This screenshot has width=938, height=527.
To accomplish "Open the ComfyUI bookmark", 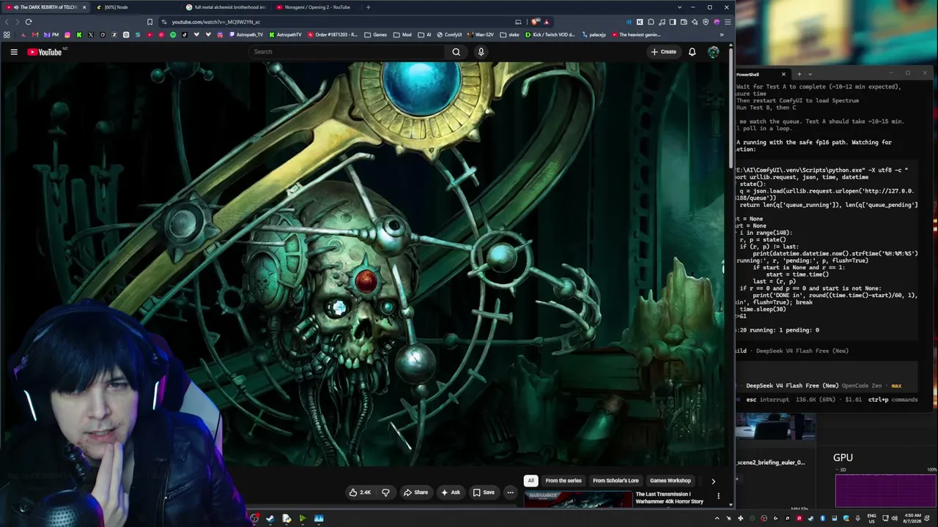I will [448, 35].
